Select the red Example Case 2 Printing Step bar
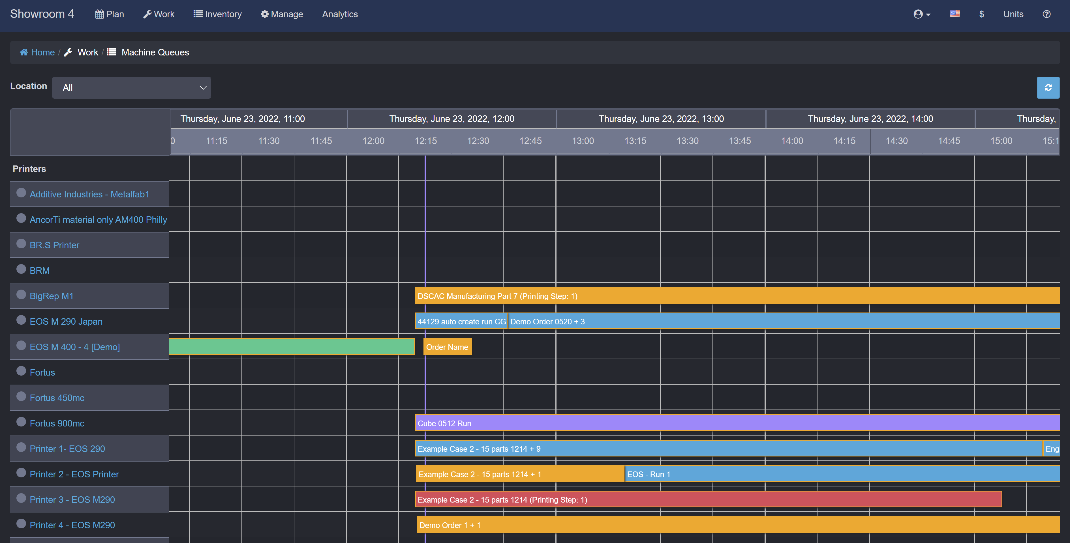 (709, 499)
